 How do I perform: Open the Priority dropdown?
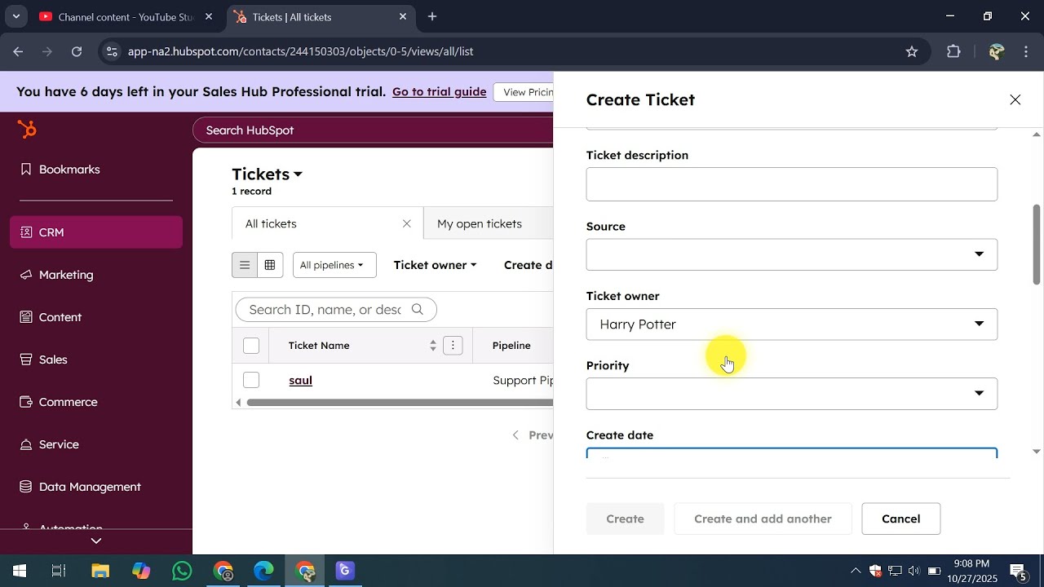[791, 394]
